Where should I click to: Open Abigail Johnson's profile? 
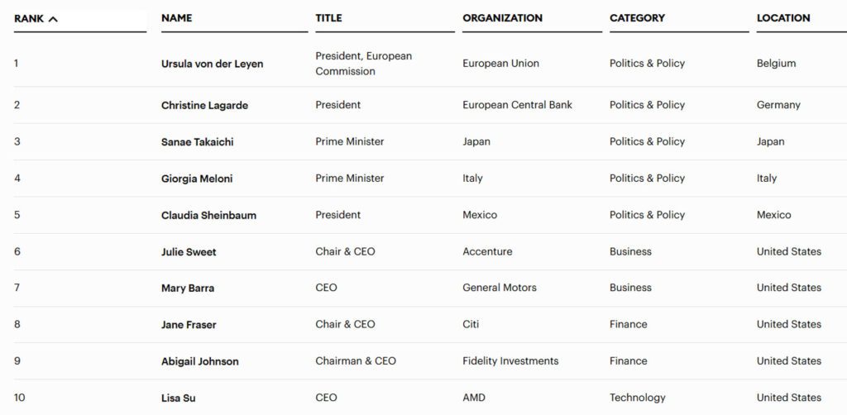click(199, 361)
